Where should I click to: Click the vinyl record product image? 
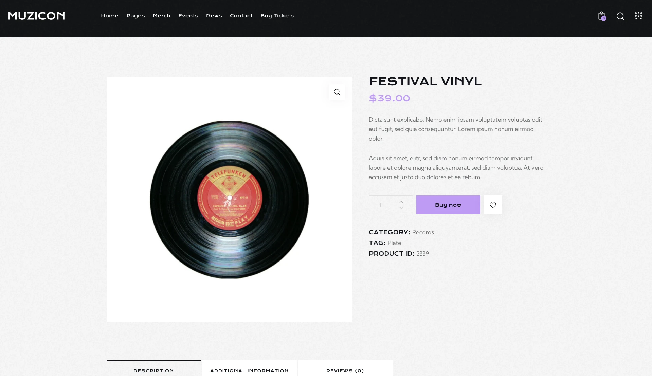click(229, 200)
